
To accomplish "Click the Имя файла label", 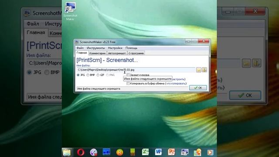I will (x=83, y=65).
